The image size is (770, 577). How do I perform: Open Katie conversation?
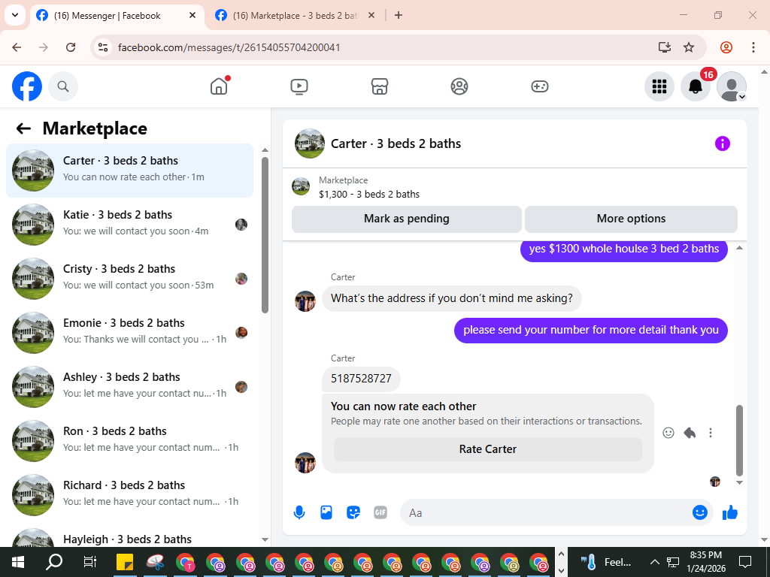pos(129,224)
